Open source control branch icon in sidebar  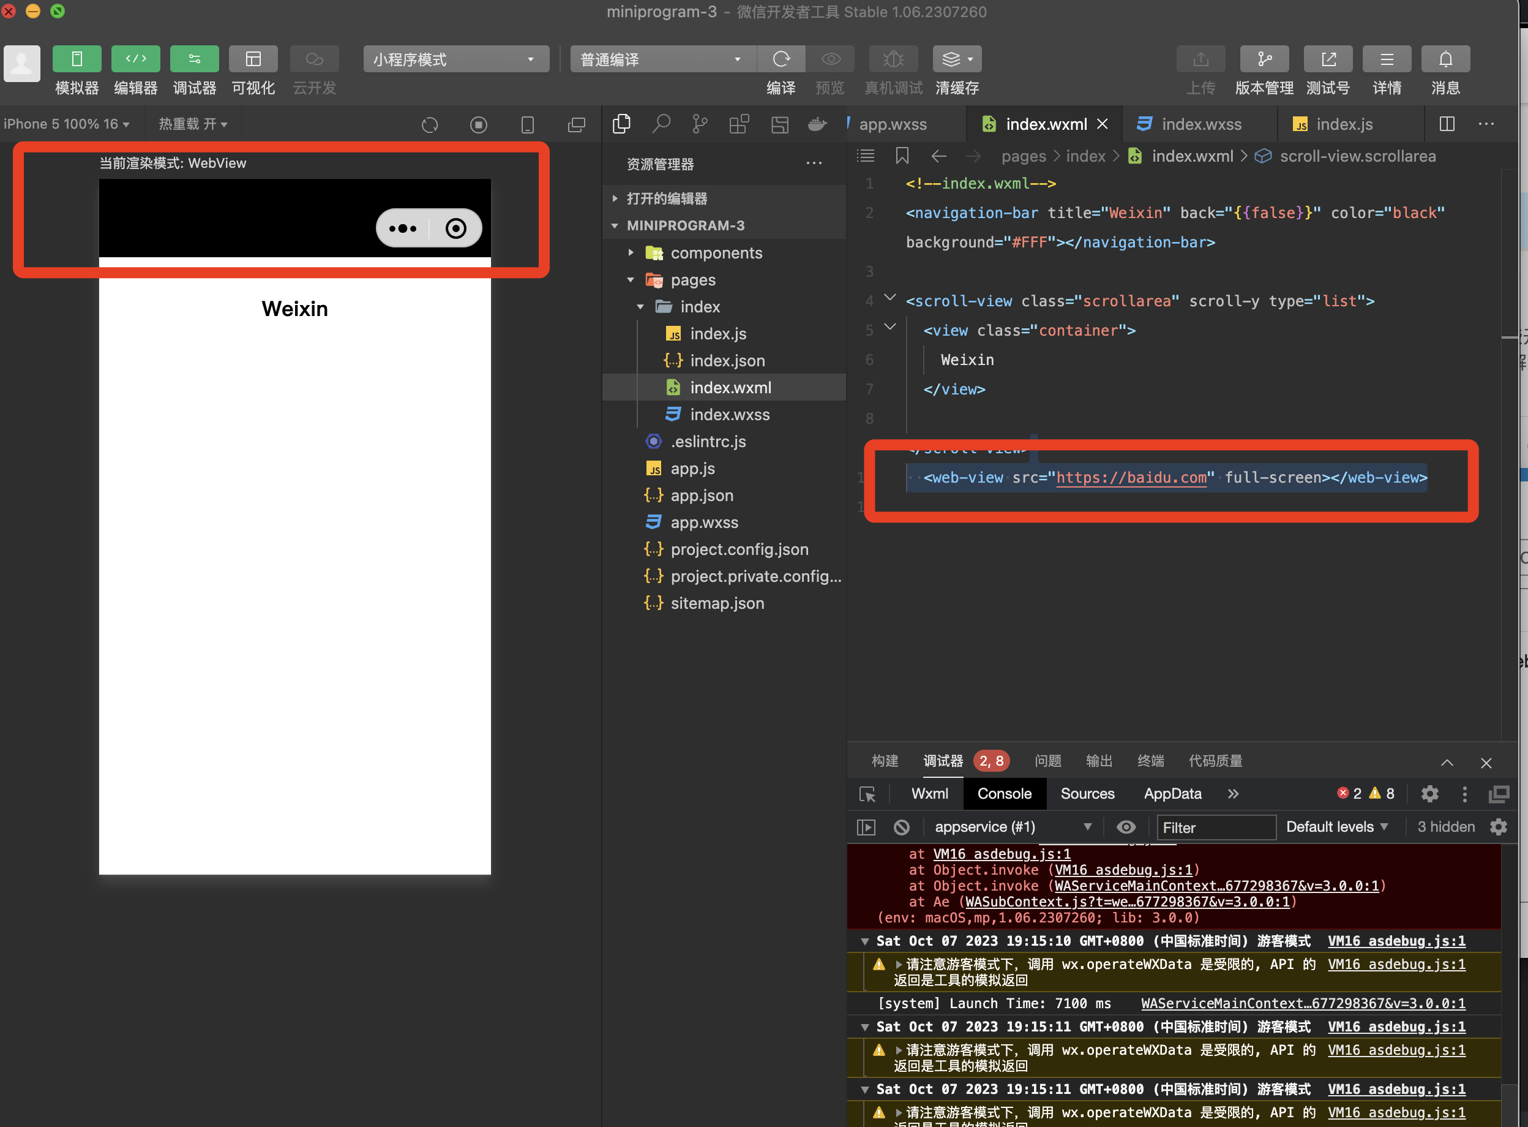click(x=700, y=124)
